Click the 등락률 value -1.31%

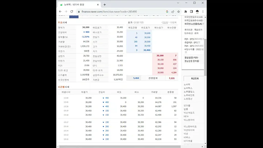click(x=85, y=37)
